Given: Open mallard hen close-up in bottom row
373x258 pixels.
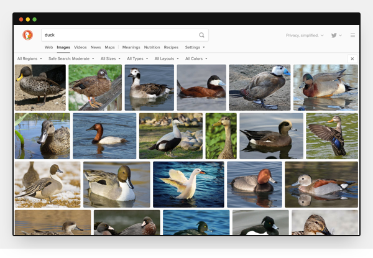Looking at the screenshot, I should pos(325,223).
